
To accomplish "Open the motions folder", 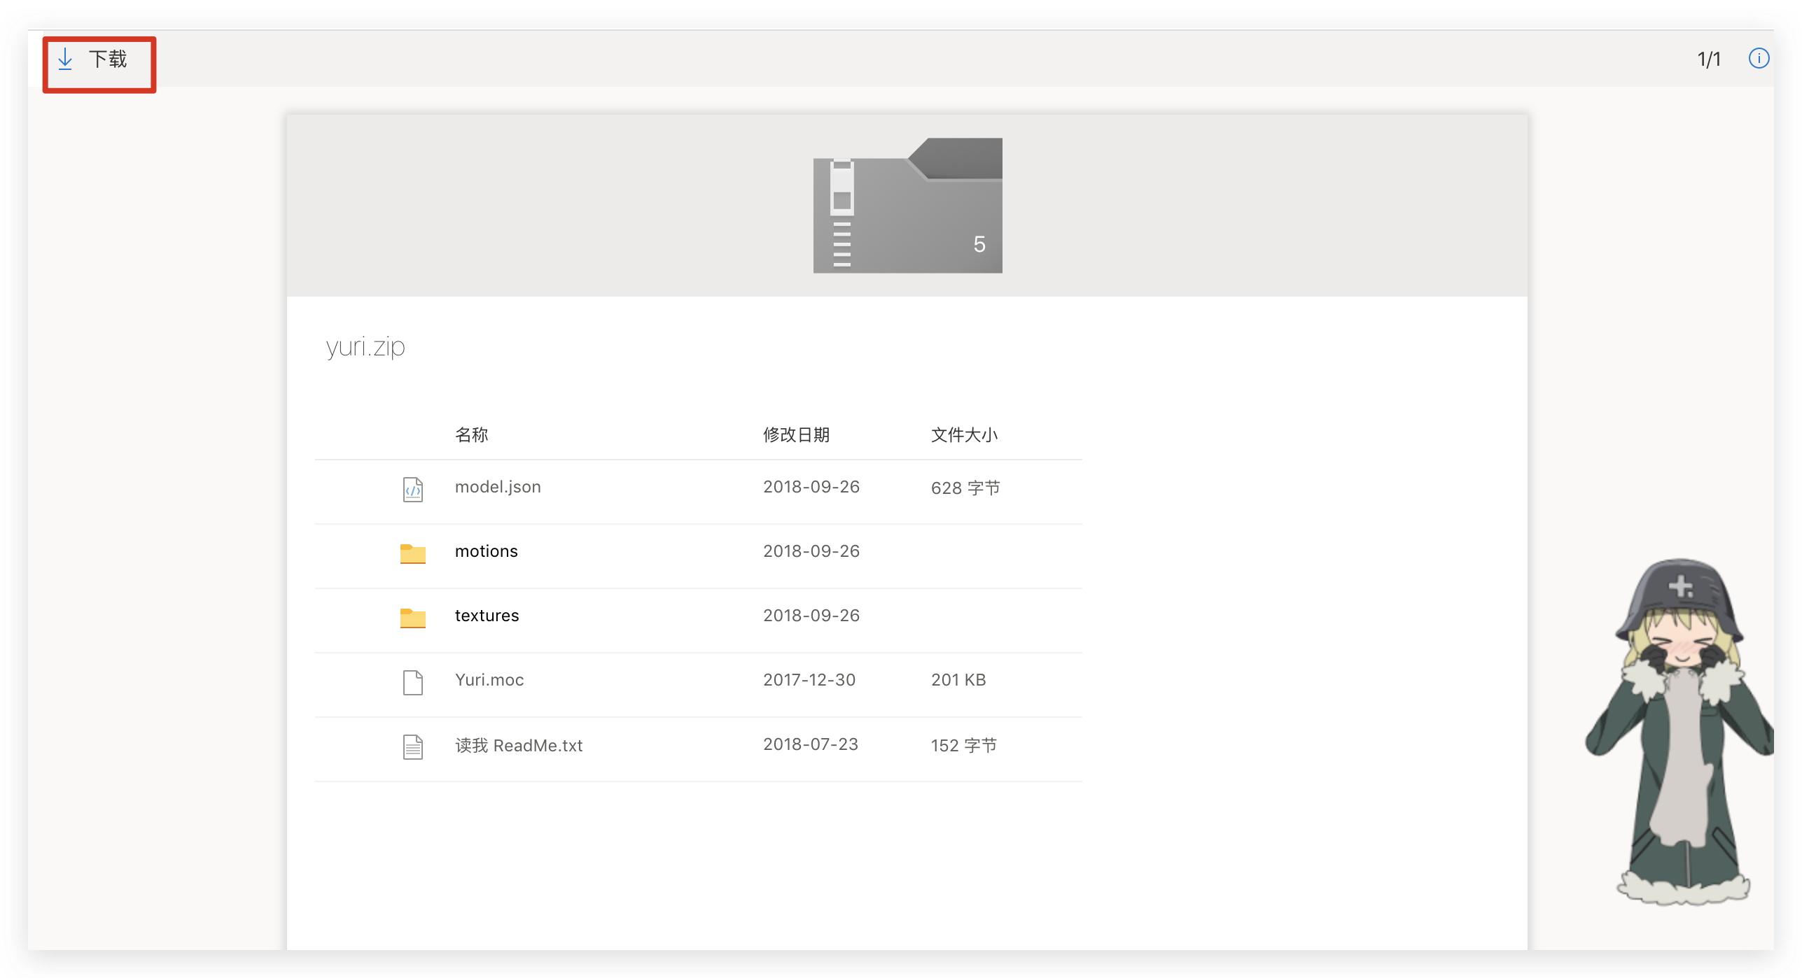I will (487, 551).
